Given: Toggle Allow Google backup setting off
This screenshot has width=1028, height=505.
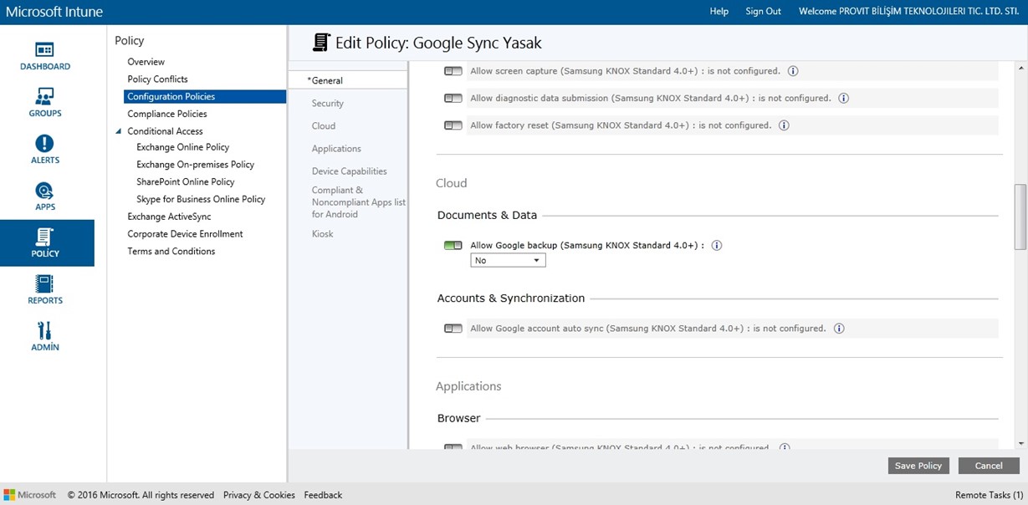Looking at the screenshot, I should (x=453, y=246).
